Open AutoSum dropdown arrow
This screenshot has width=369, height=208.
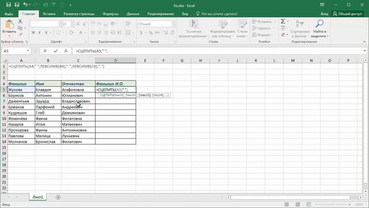[x=287, y=21]
